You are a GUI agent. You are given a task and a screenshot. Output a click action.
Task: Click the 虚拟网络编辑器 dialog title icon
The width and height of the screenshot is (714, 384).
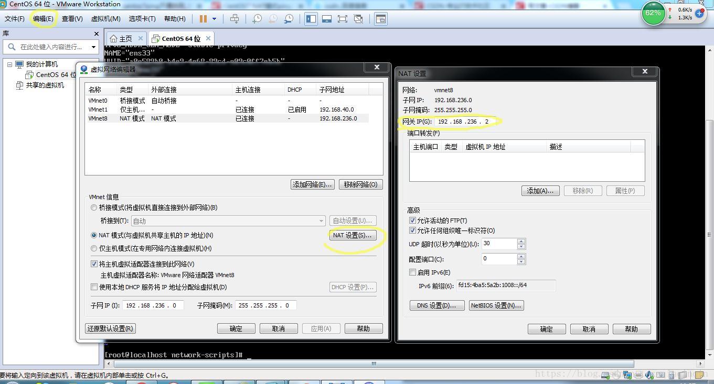(x=84, y=69)
